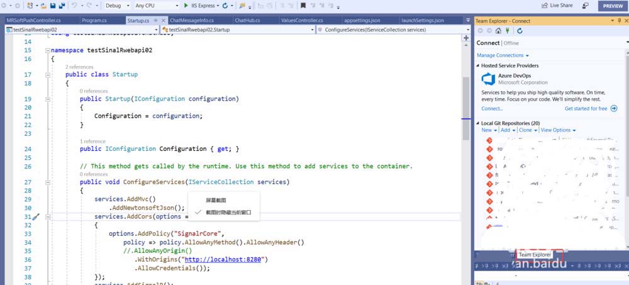Open the feedback icon next to Live Share

click(585, 6)
